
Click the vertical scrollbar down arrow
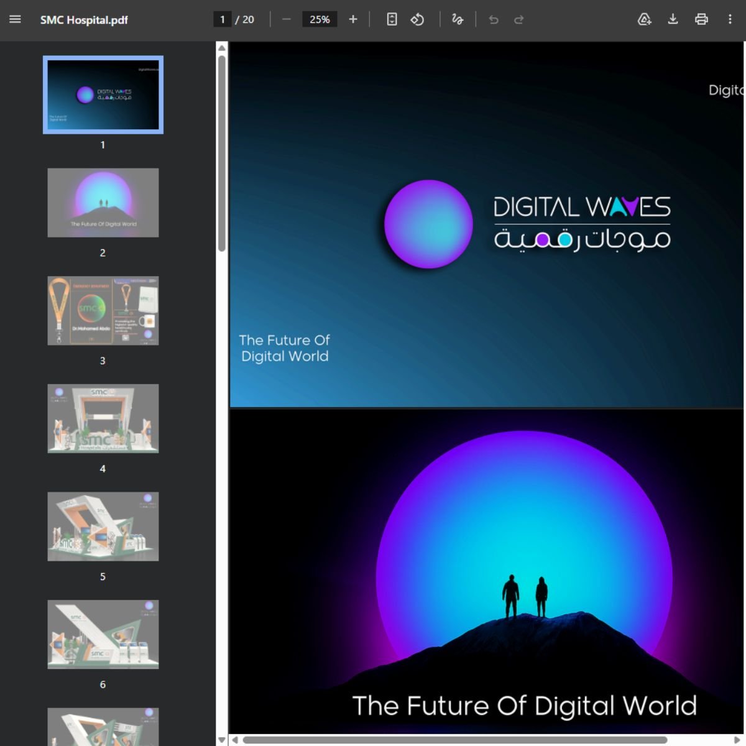point(222,740)
